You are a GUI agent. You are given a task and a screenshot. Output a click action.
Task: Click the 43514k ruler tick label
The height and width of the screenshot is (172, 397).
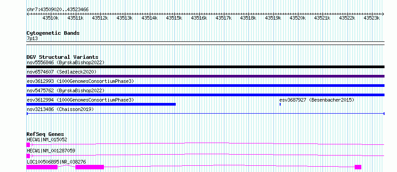click(x=149, y=18)
